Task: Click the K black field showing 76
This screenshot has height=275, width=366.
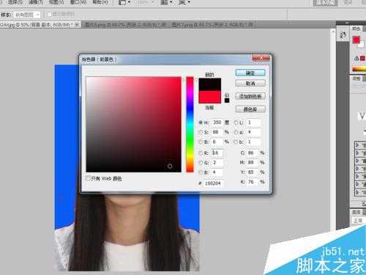Action: click(253, 182)
